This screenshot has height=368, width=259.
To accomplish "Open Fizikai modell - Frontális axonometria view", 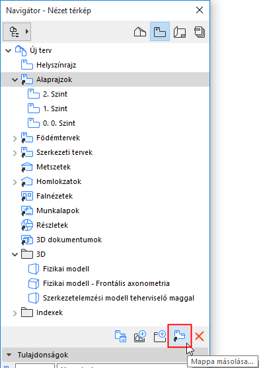I will pyautogui.click(x=106, y=283).
